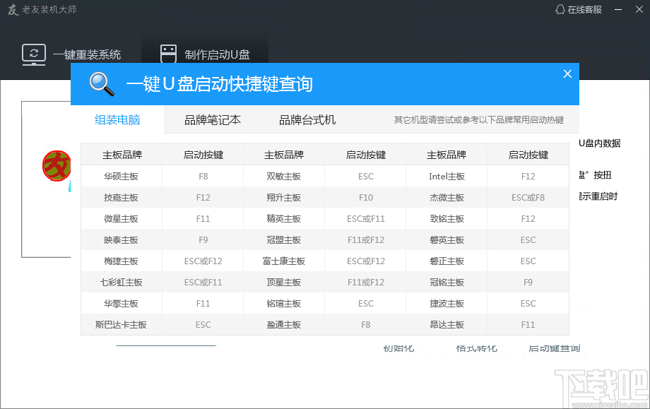The image size is (650, 409).
Task: Open the 品牌笔记本 tab
Action: pos(212,120)
